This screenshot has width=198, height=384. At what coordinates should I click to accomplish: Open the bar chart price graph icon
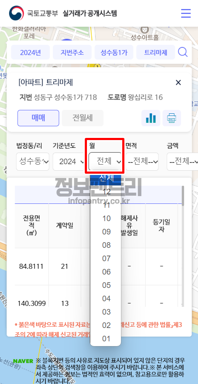tap(151, 118)
